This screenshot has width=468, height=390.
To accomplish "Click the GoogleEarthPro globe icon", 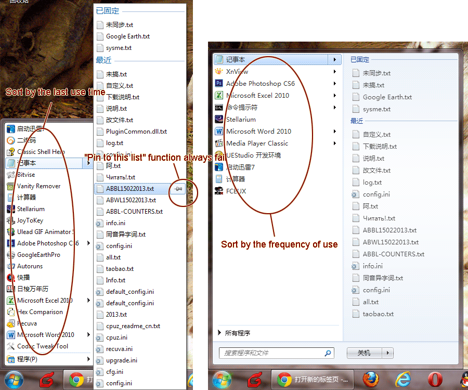I will pyautogui.click(x=11, y=255).
